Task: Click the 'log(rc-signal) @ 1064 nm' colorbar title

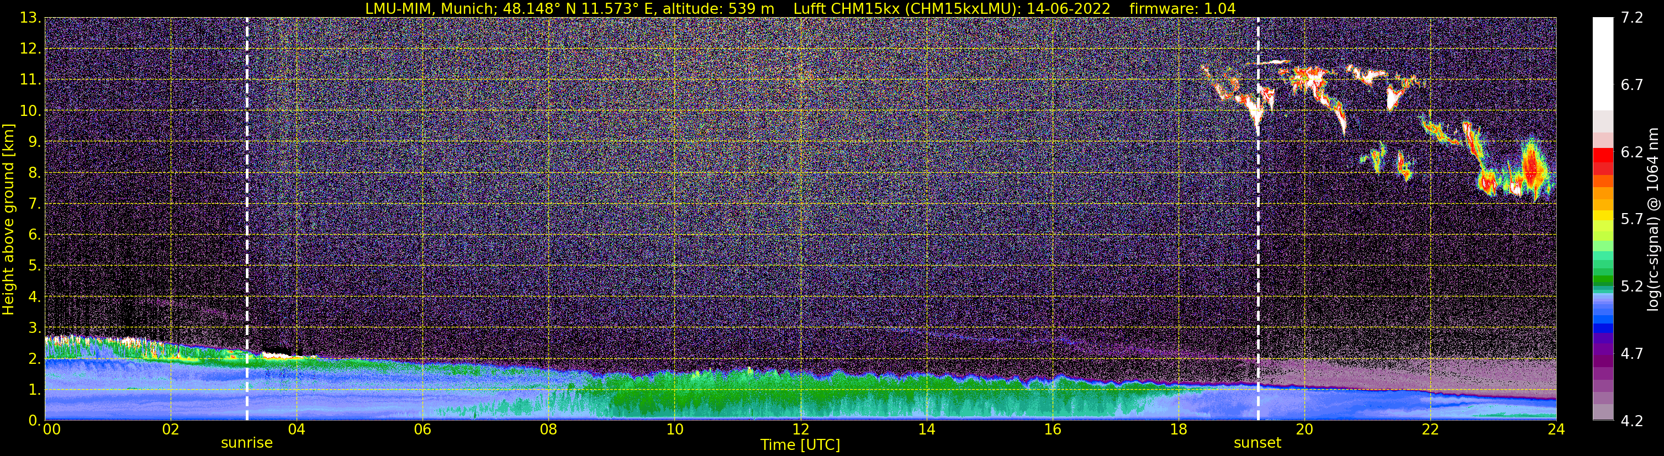Action: pyautogui.click(x=1653, y=219)
